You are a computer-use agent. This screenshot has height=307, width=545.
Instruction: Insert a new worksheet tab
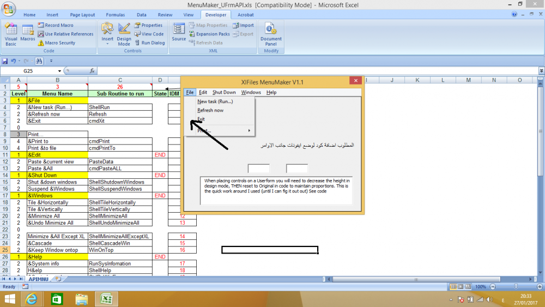pos(58,279)
